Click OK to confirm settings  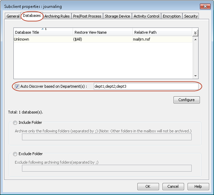pos(148,186)
